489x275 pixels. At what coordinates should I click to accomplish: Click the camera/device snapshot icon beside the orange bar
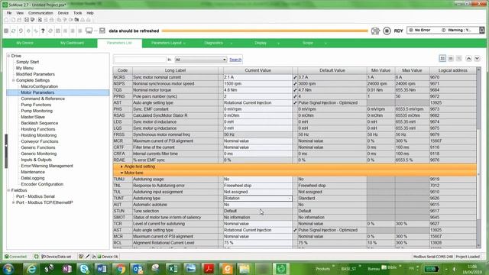pyautogui.click(x=375, y=31)
